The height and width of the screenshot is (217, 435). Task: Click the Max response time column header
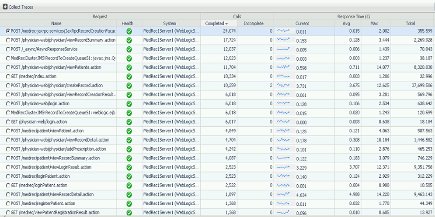tap(374, 24)
